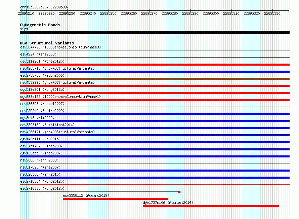Viewport: 299px width, 219px height.
Task: Click the brown esv2758750 (Redon2006) bar
Action: pyautogui.click(x=155, y=79)
